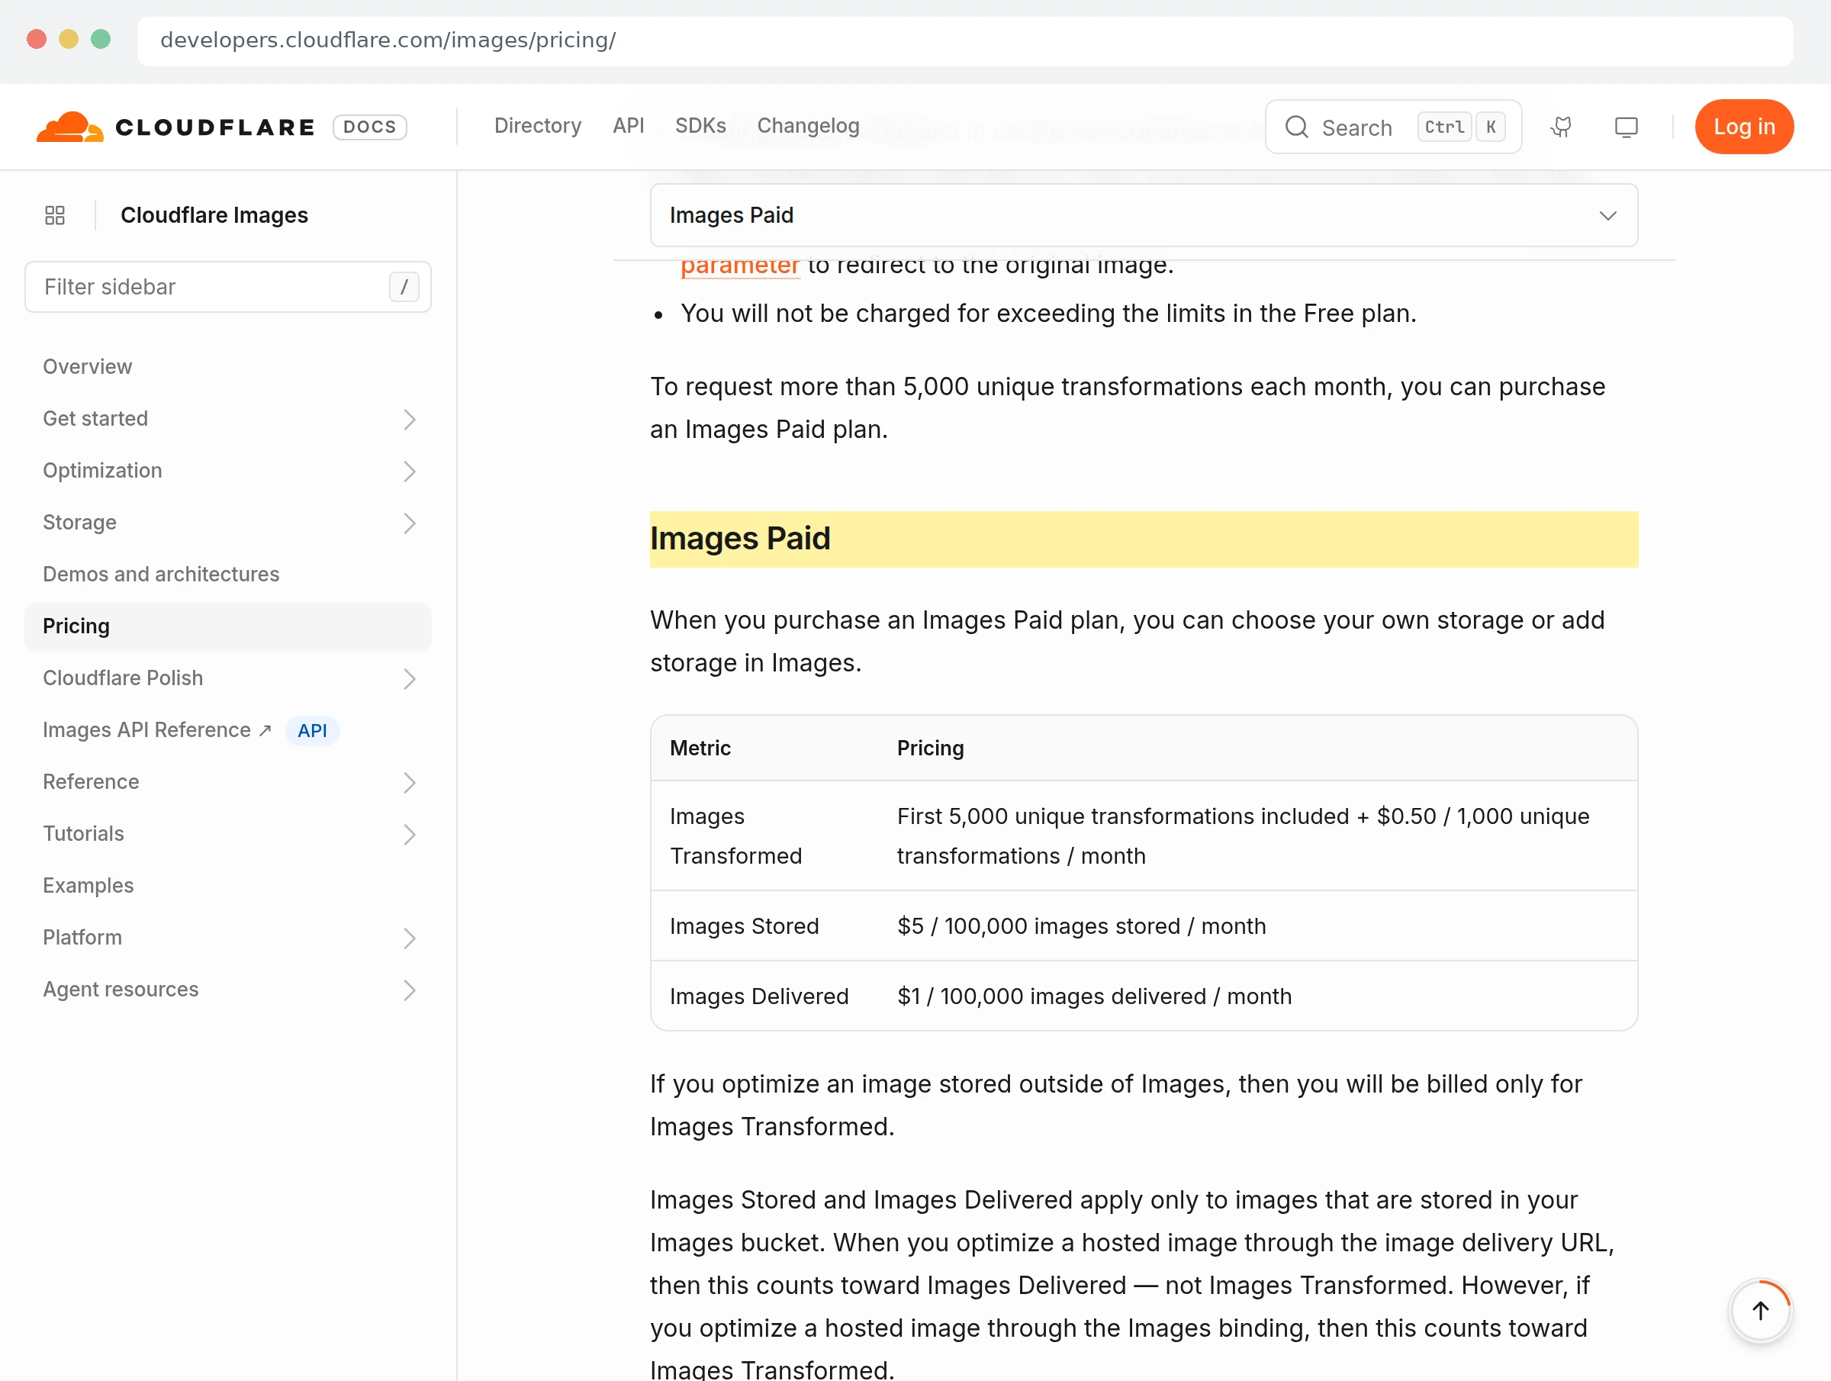Open the products grid icon in sidebar
Screen dimensions: 1831x1381
[55, 215]
